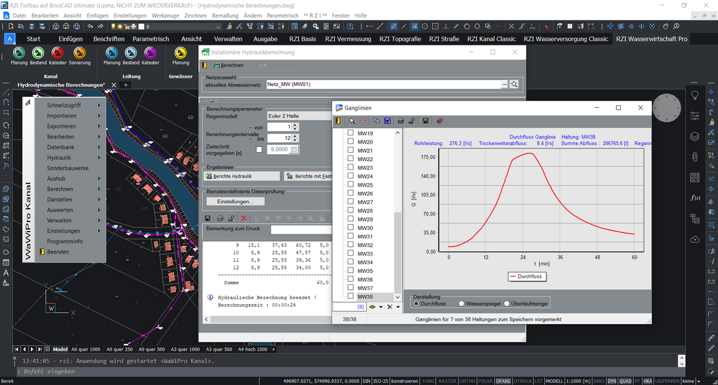Click the layers stack icon in right sidebar
718x385 pixels.
click(x=695, y=136)
